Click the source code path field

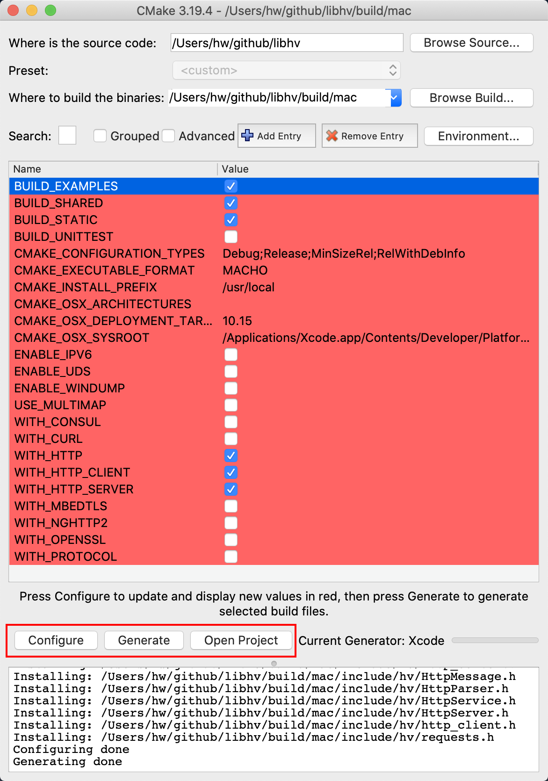tap(287, 43)
